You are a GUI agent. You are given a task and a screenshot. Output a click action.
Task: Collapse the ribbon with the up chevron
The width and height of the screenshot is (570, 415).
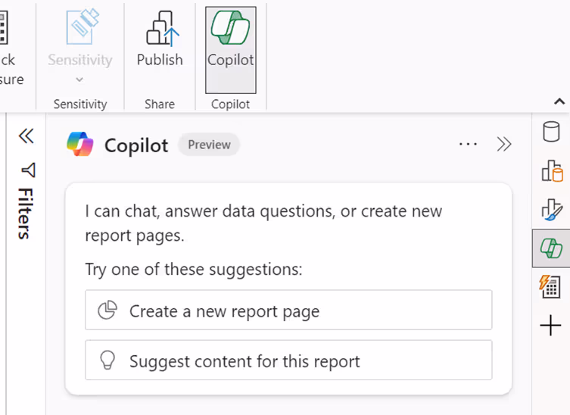pos(559,101)
